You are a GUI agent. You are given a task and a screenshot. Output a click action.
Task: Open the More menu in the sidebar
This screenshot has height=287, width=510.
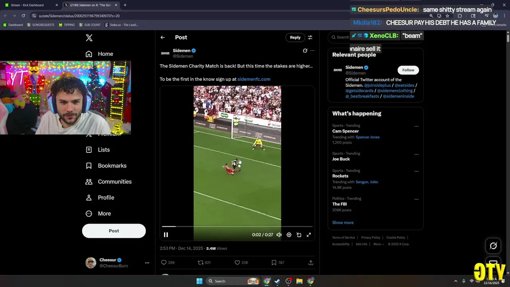[98, 213]
